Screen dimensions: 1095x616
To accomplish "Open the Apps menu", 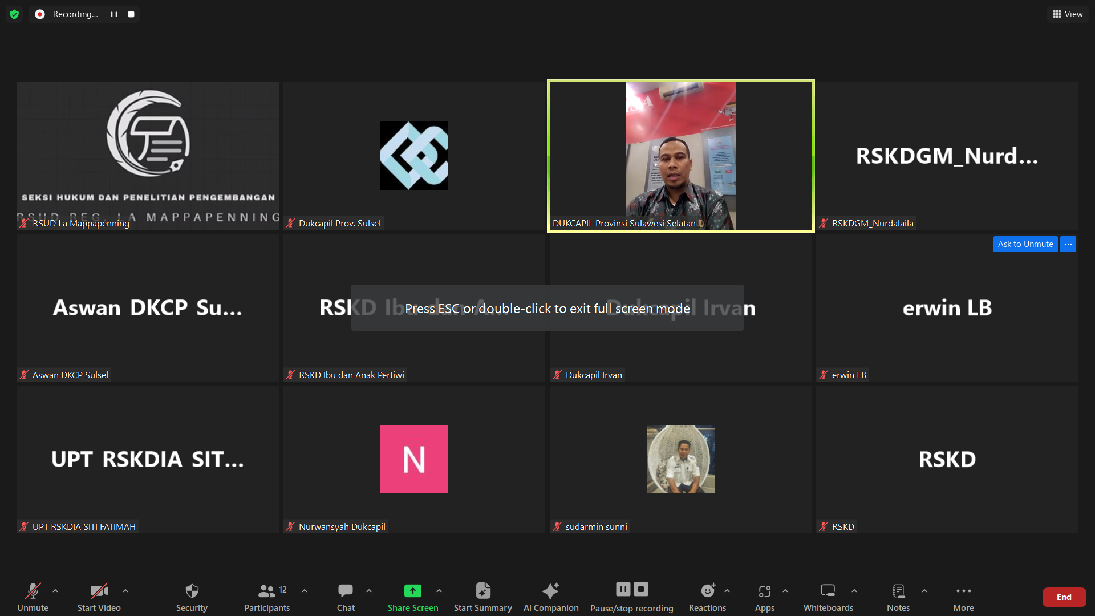I will [x=765, y=597].
